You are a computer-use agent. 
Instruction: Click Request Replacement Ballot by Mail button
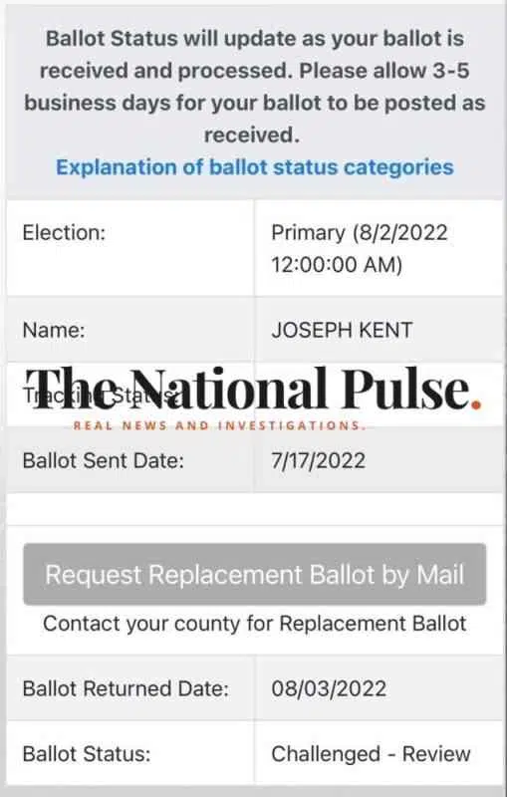pos(255,575)
